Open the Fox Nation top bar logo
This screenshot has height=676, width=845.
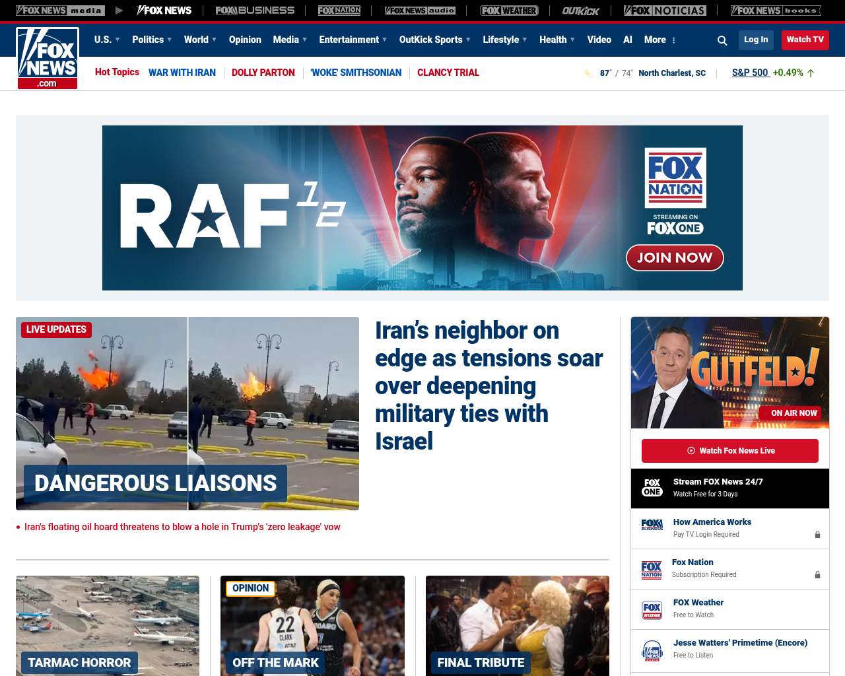[339, 11]
